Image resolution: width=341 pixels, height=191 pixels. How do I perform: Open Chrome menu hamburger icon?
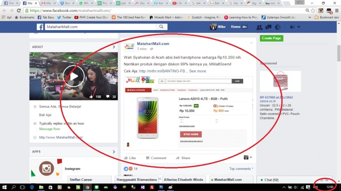pos(337,11)
